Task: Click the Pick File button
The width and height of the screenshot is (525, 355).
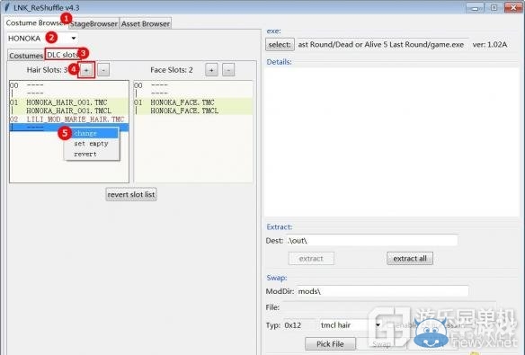Action: [x=330, y=344]
